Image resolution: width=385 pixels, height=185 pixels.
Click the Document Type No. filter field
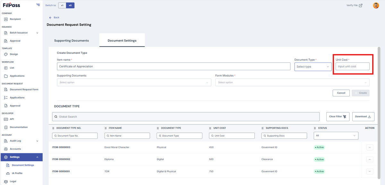(75, 136)
